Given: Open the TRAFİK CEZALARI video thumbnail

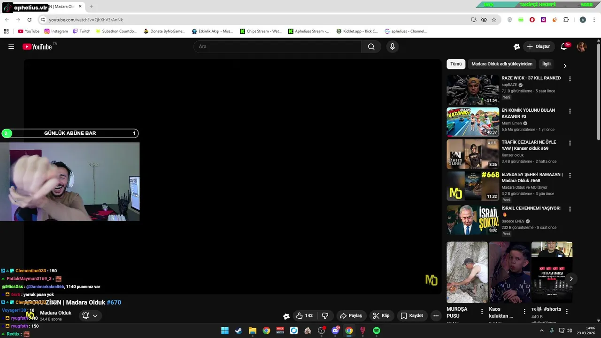Looking at the screenshot, I should [473, 154].
